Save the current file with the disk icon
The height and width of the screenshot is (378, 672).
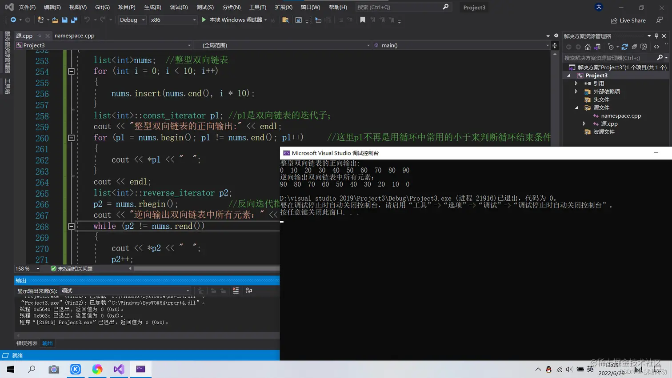pos(65,20)
